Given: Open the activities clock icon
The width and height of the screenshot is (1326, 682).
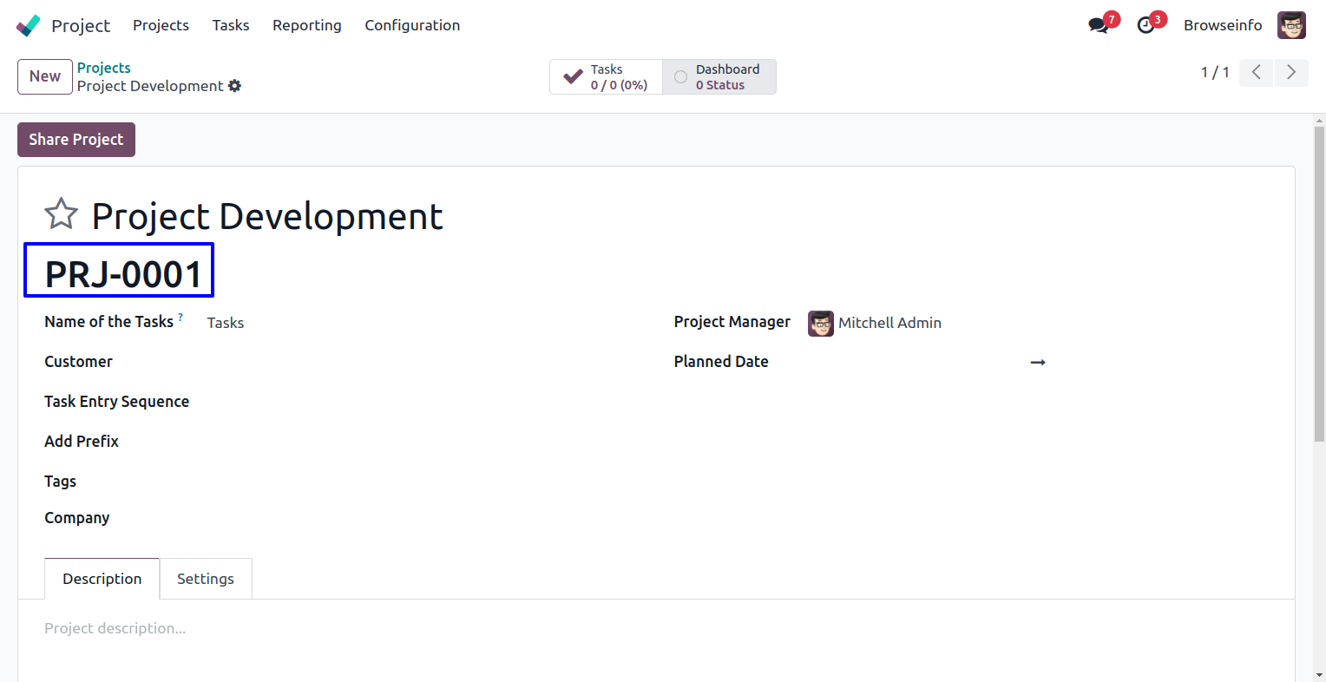Looking at the screenshot, I should click(1146, 25).
